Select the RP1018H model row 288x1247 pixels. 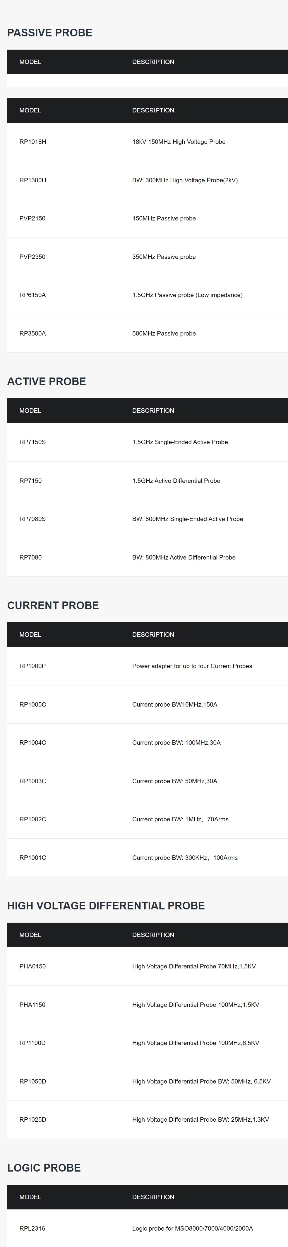(148, 142)
